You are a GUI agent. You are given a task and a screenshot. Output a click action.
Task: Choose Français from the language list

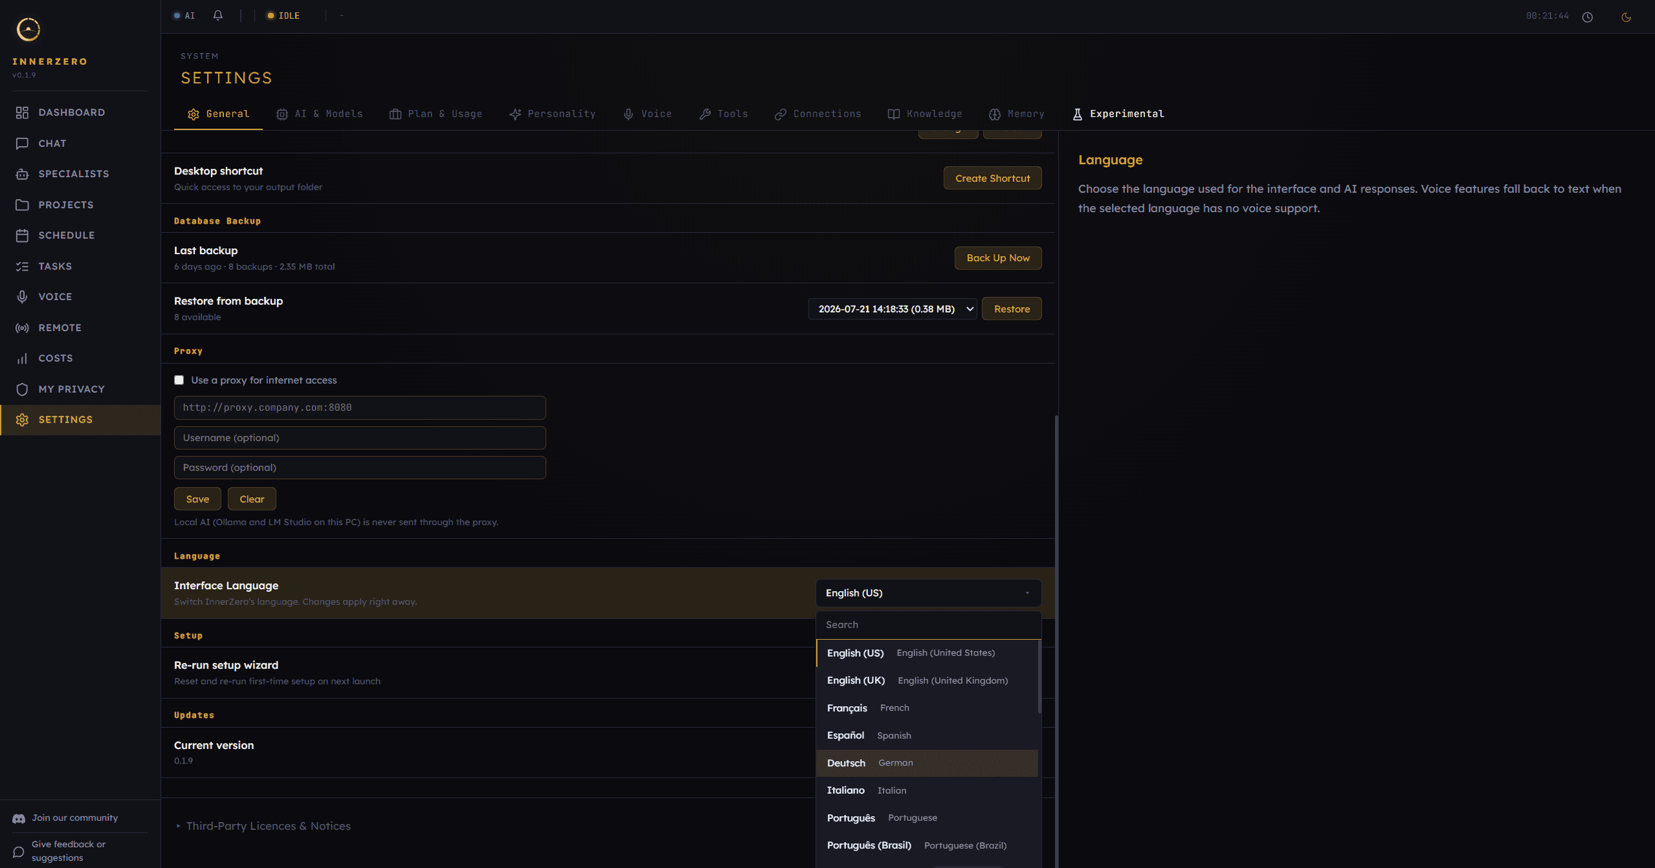click(x=927, y=708)
